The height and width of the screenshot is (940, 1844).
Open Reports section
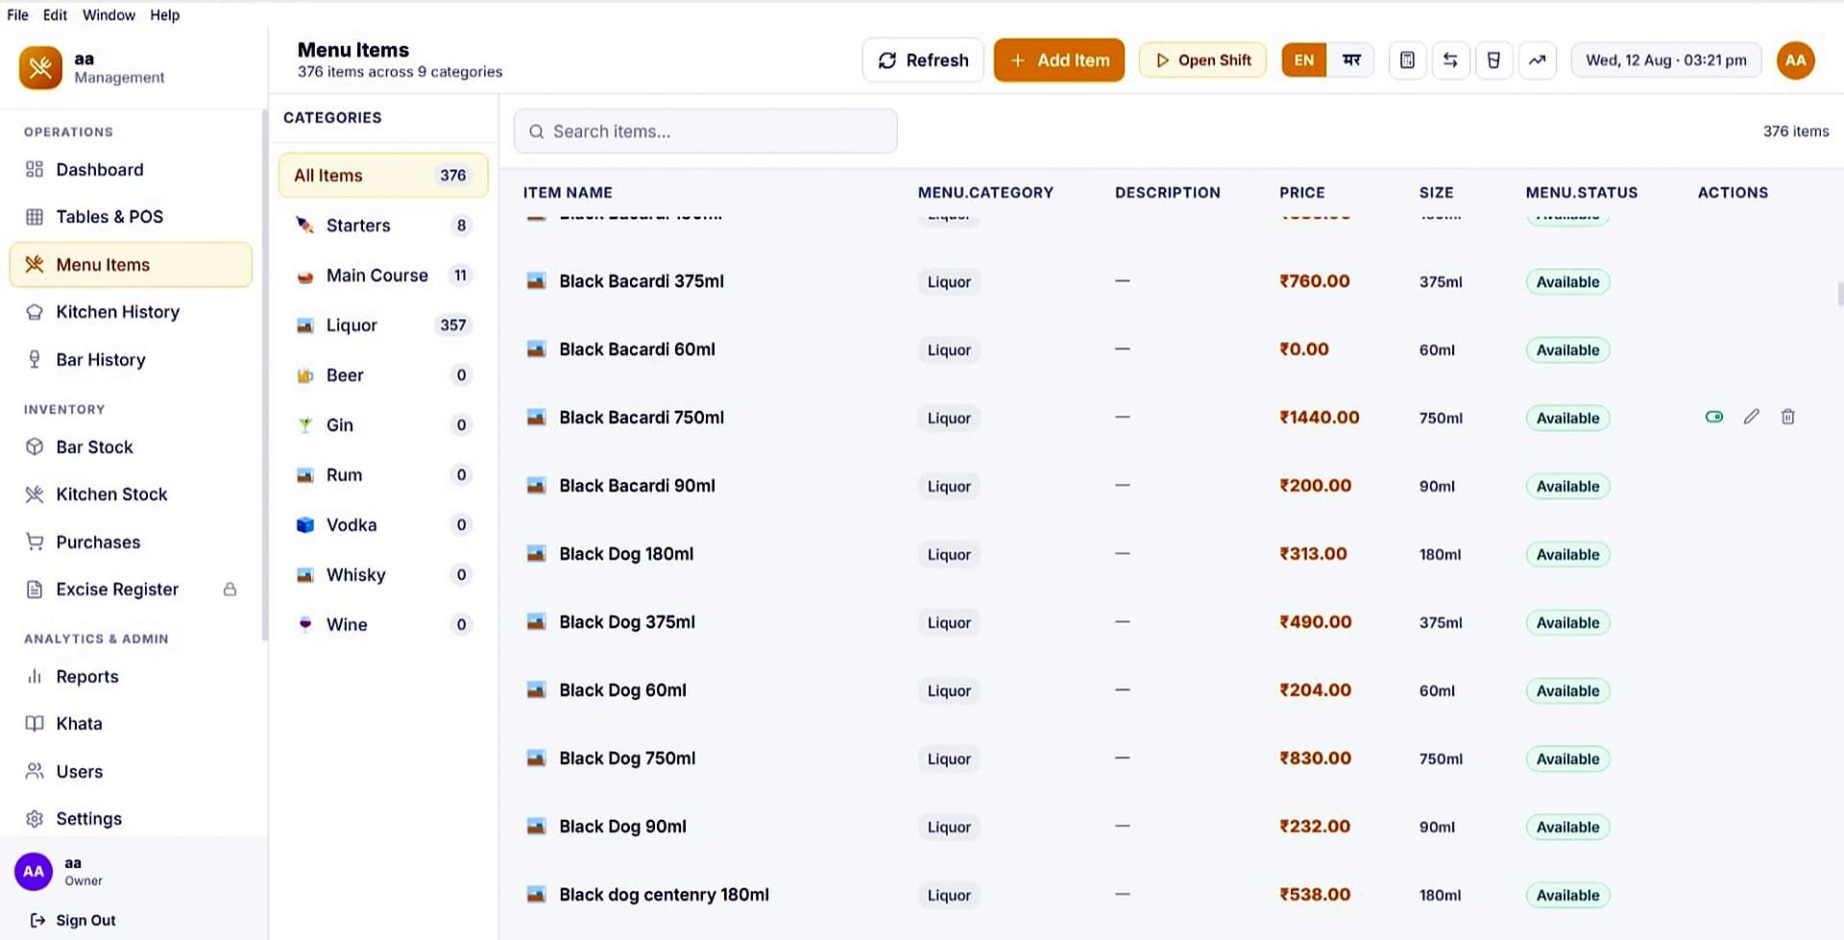click(131, 676)
